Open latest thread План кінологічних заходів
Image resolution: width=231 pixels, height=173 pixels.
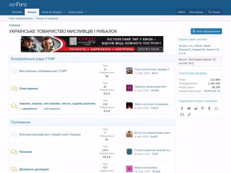click(153, 69)
